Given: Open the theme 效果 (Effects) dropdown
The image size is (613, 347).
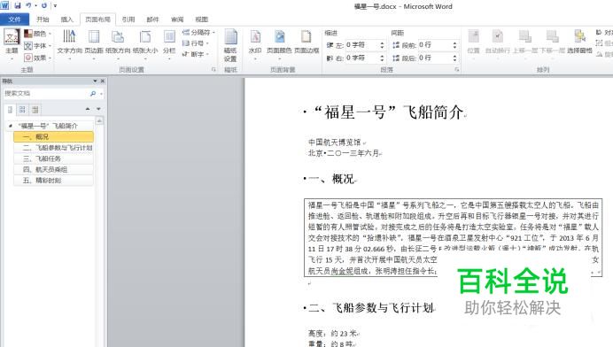Looking at the screenshot, I should click(x=38, y=58).
